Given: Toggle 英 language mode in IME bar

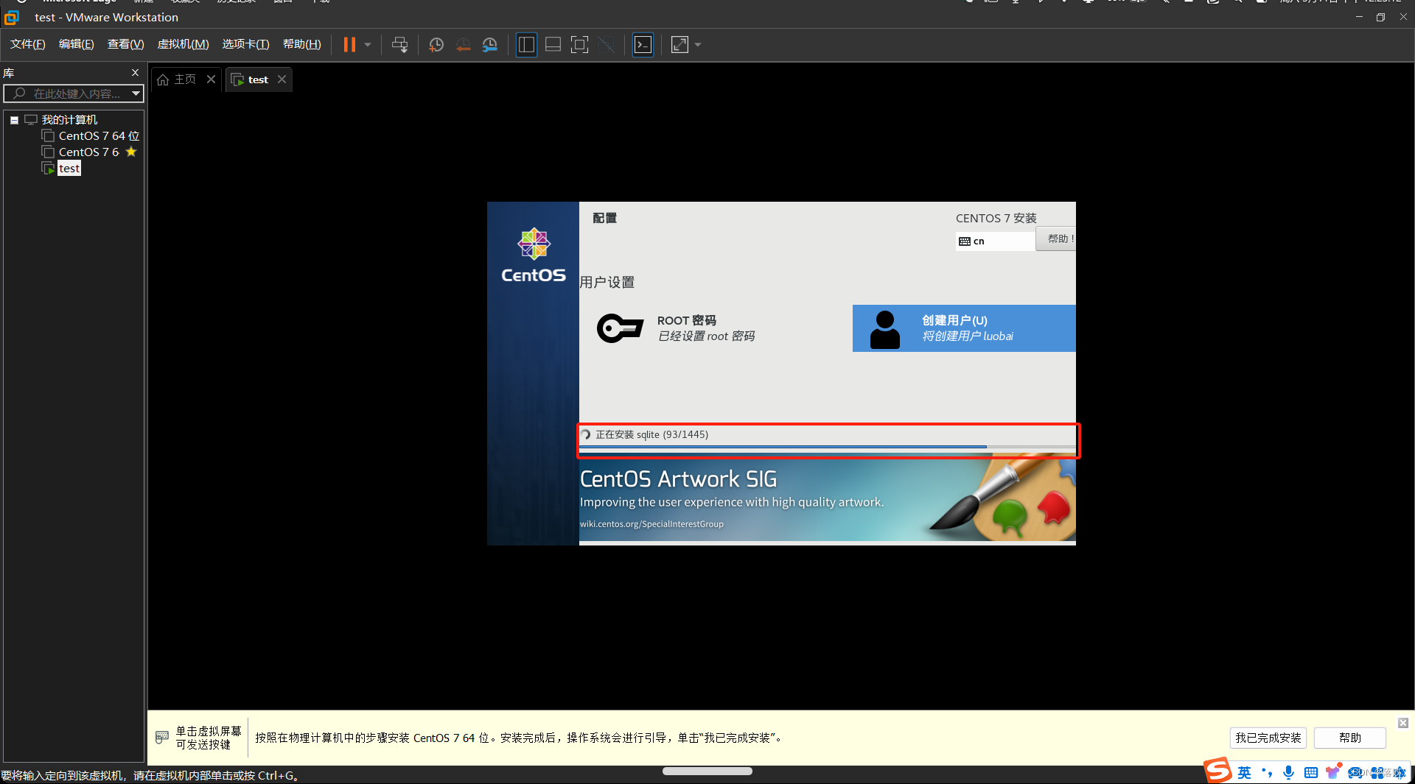Looking at the screenshot, I should tap(1244, 772).
